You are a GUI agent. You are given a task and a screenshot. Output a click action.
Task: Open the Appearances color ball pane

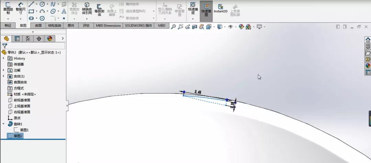[368, 66]
